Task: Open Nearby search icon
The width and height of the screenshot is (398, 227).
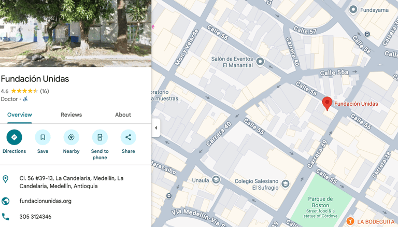Action: [x=72, y=137]
